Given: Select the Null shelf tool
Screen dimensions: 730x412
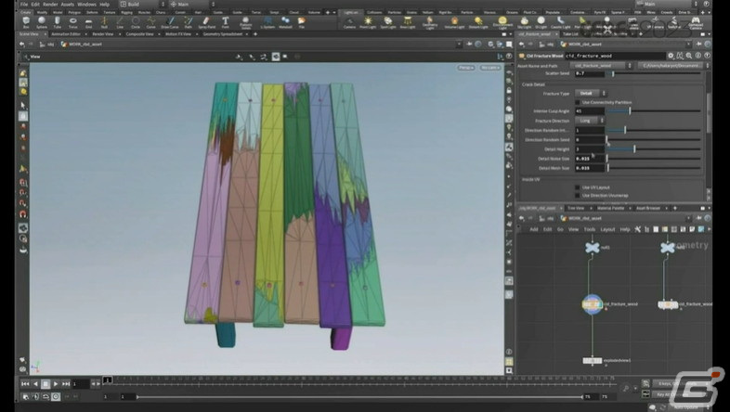Looking at the screenshot, I should [x=104, y=22].
